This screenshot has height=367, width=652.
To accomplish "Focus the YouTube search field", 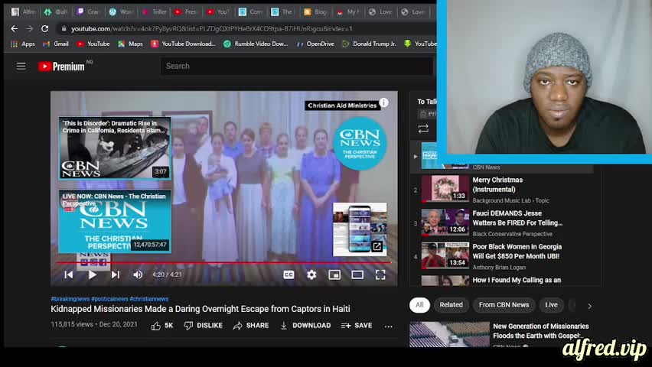I will point(296,66).
